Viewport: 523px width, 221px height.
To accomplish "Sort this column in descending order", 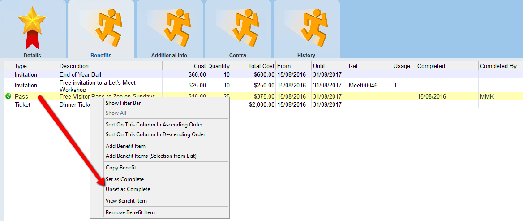I will [155, 134].
